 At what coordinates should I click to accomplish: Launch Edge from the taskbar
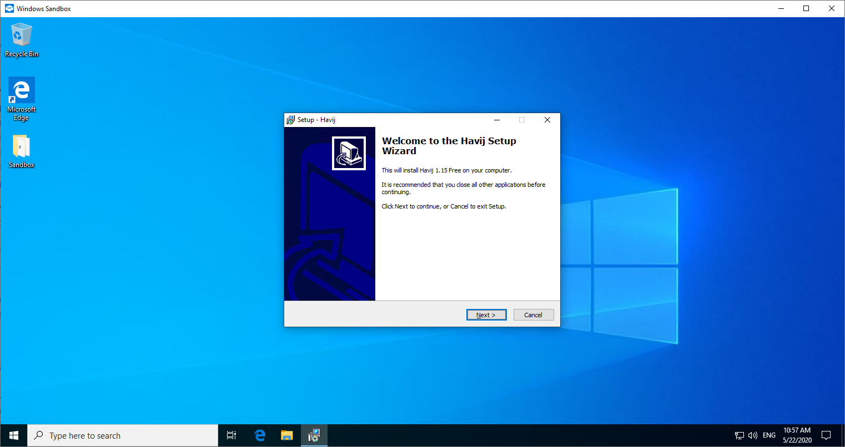[x=259, y=435]
